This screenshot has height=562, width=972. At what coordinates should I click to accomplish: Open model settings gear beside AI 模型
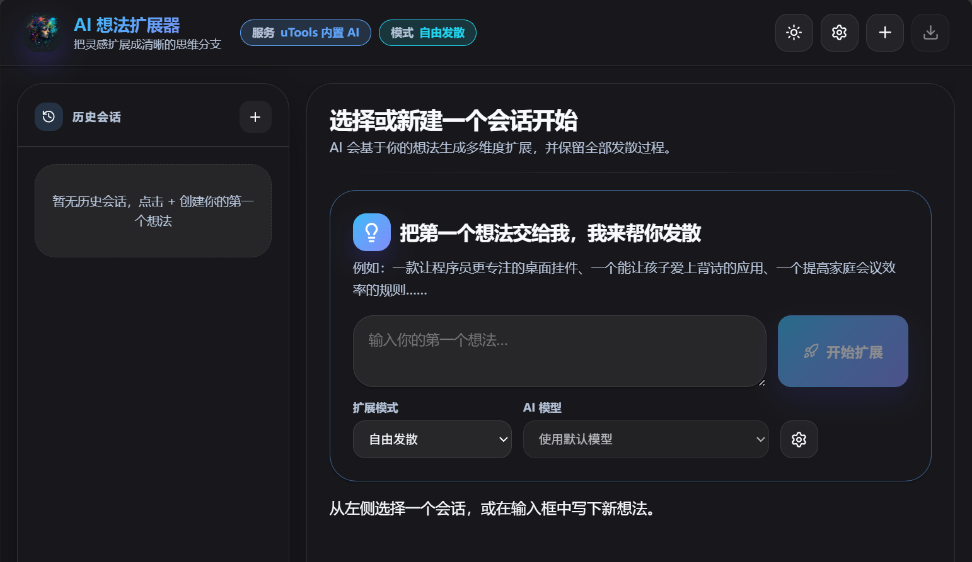click(x=799, y=439)
